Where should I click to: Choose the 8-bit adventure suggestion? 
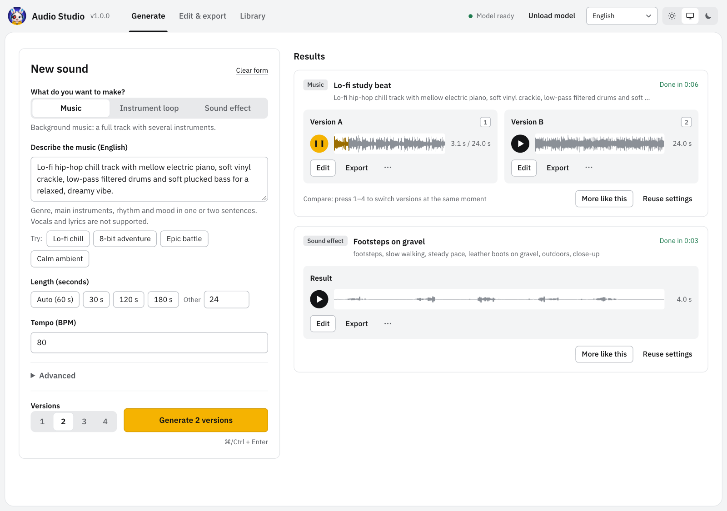coord(125,239)
